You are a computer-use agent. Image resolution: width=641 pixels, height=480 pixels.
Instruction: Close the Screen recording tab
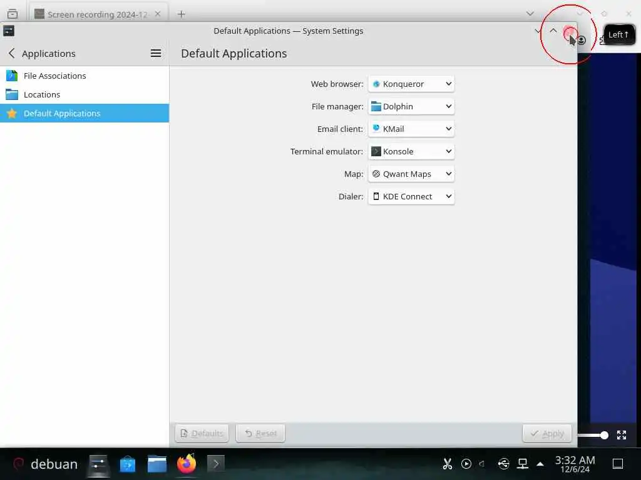(158, 14)
